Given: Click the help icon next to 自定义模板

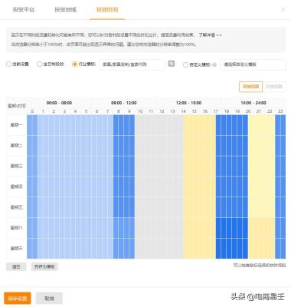Looking at the screenshot, I should (214, 64).
